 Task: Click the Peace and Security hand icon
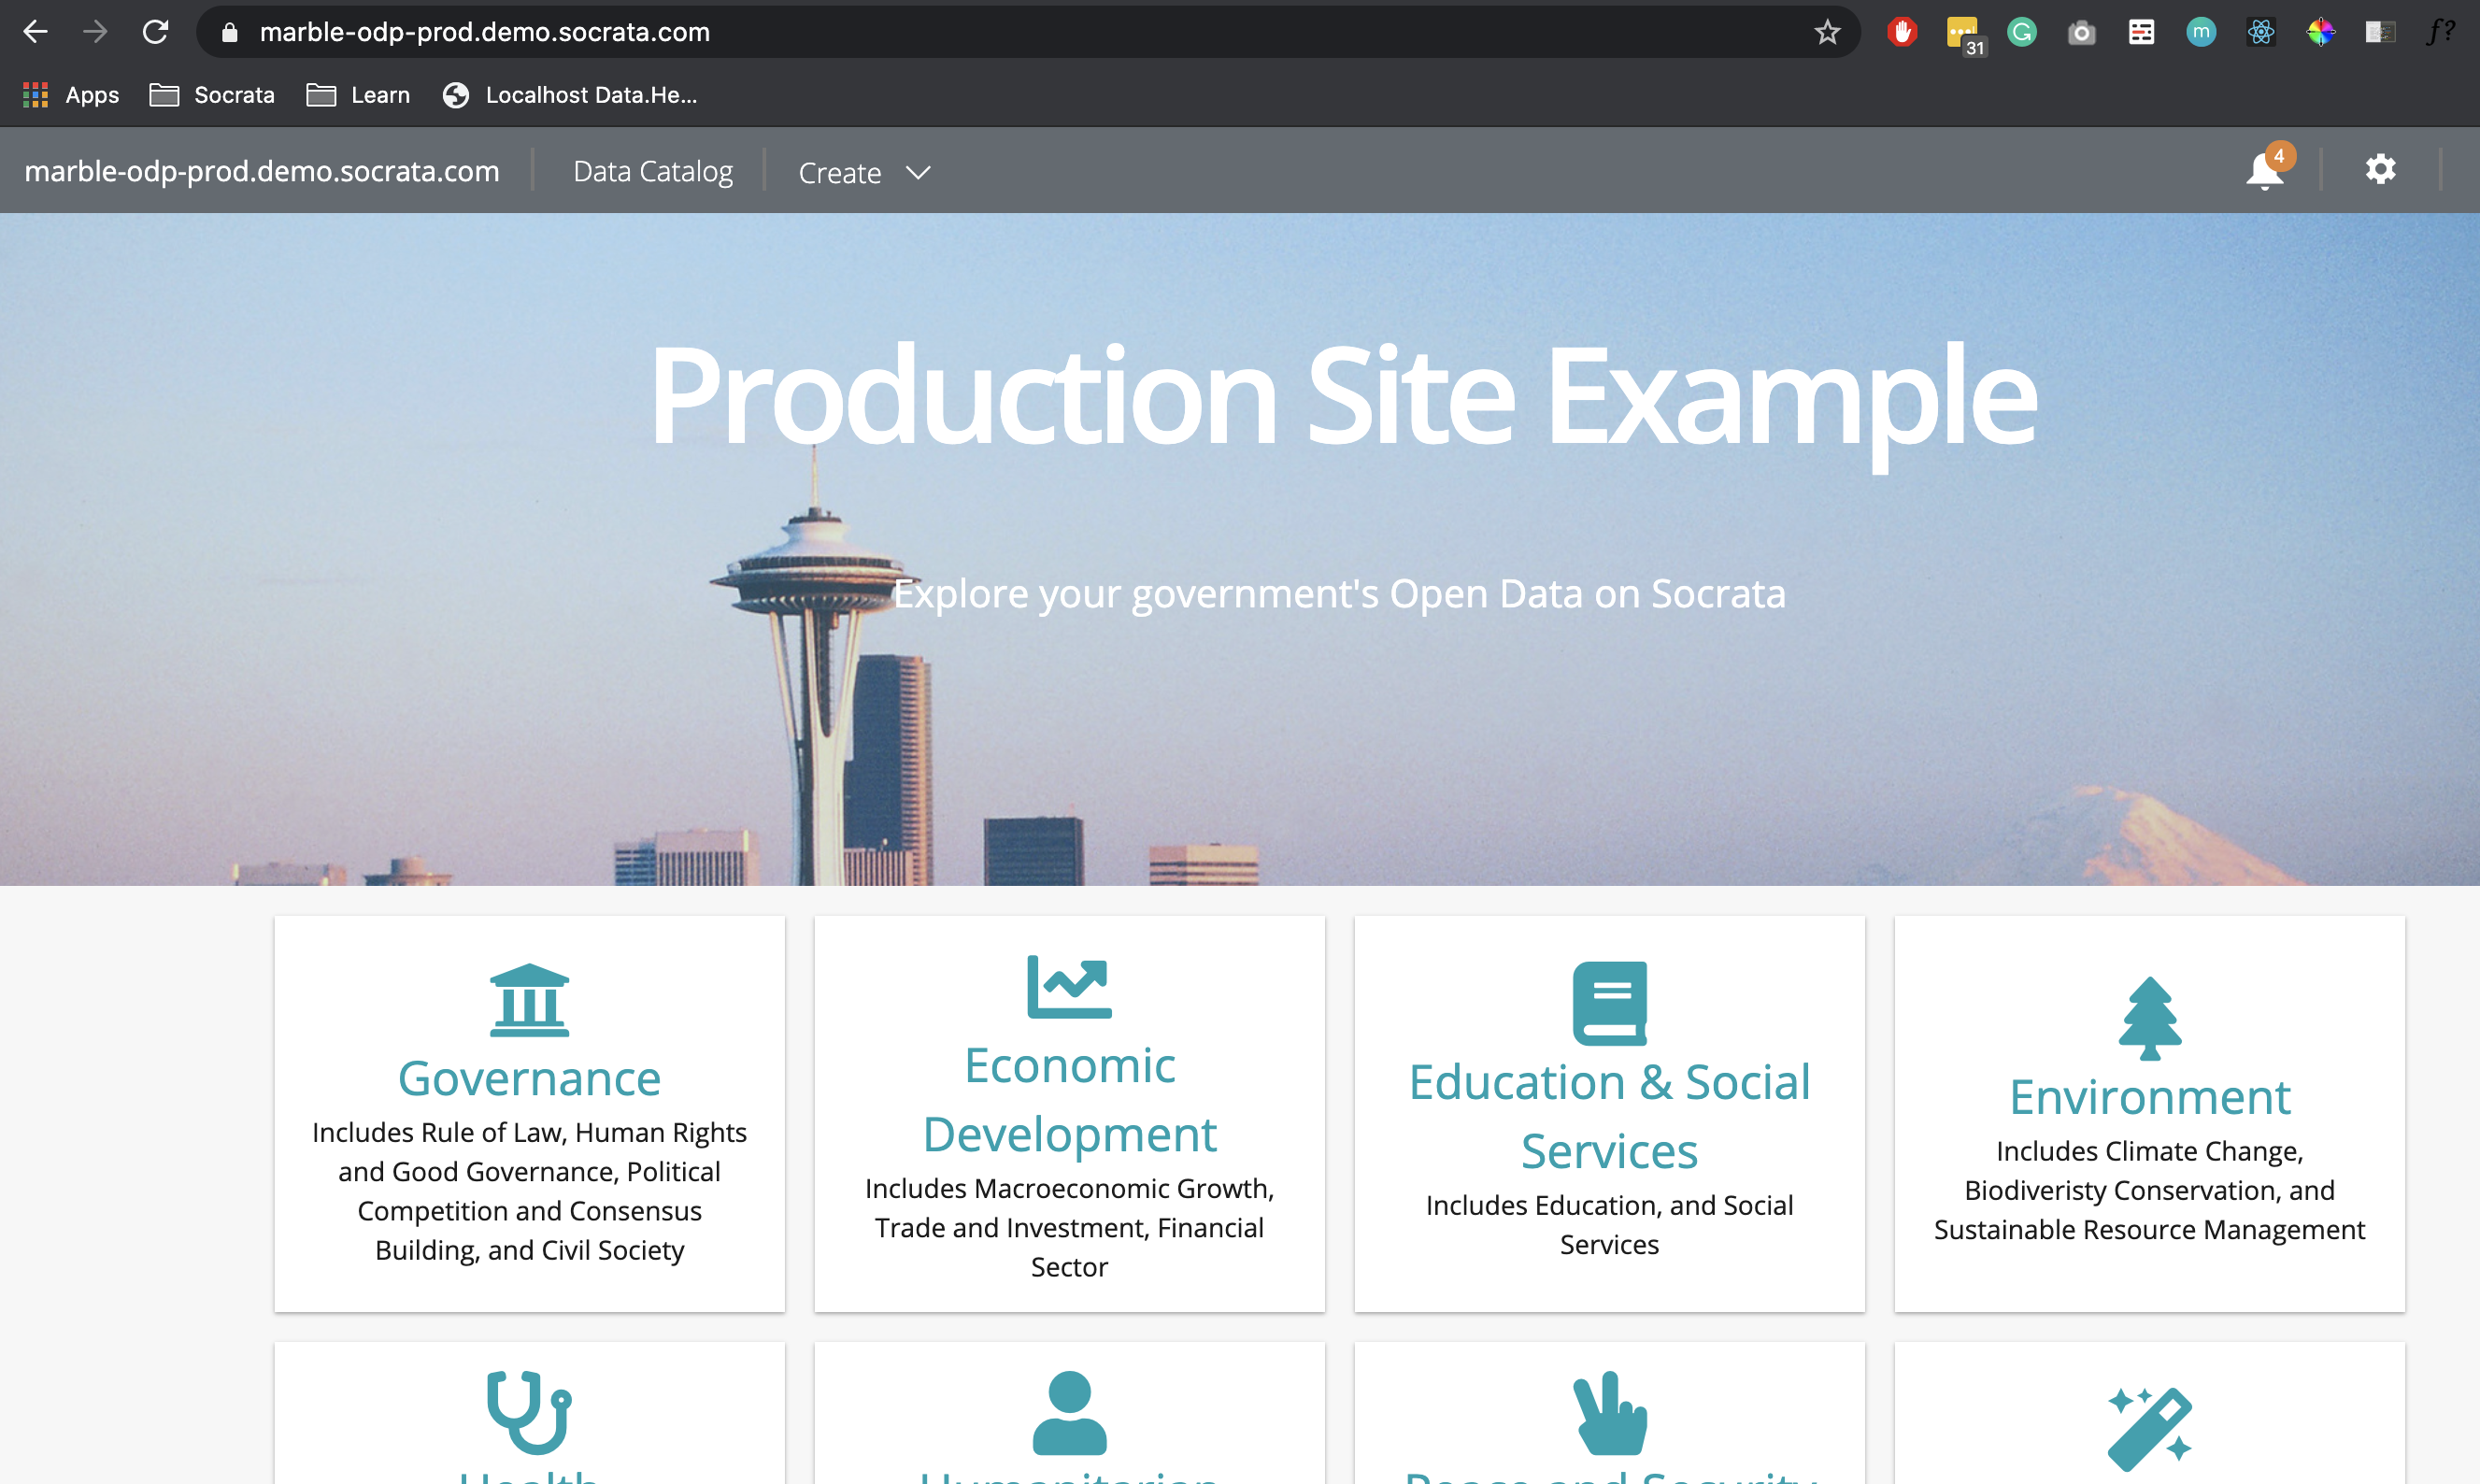pos(1609,1412)
